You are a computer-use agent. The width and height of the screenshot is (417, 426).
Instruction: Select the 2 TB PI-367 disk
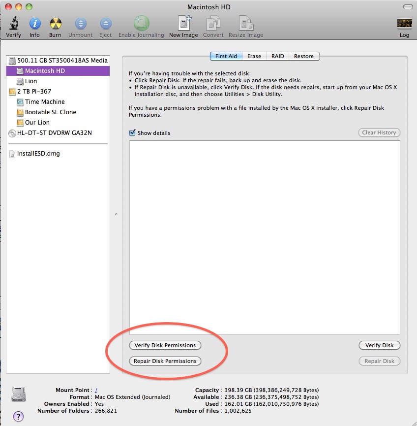58,91
